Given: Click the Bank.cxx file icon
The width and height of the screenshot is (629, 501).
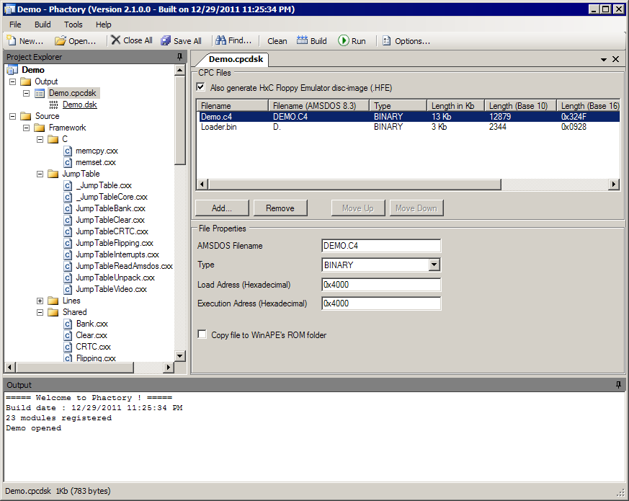Looking at the screenshot, I should tap(68, 324).
